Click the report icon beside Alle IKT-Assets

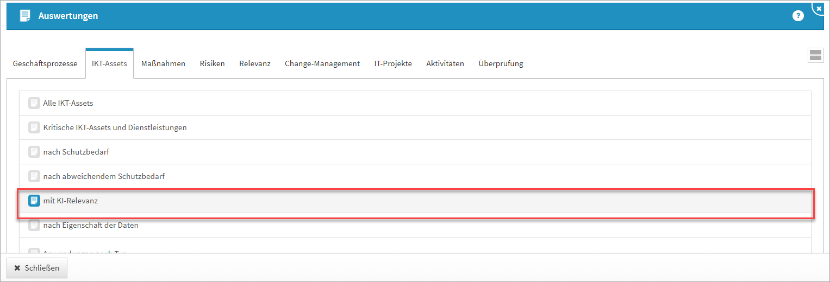[x=34, y=103]
